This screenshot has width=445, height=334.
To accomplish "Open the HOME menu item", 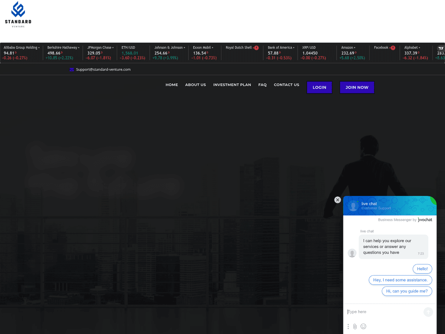I will point(172,85).
